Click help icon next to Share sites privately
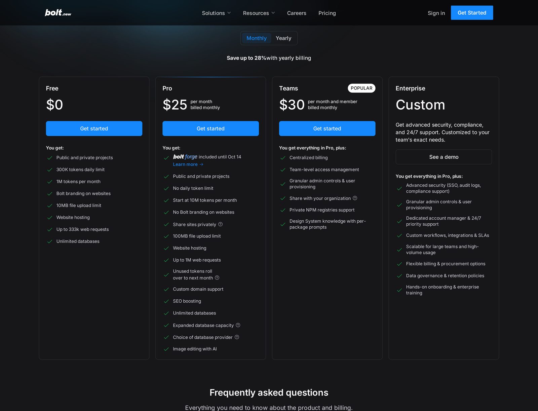Image resolution: width=538 pixels, height=411 pixels. tap(221, 224)
